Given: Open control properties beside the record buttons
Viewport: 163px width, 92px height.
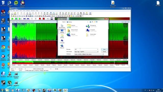Looking at the screenshot, I should [48, 19].
